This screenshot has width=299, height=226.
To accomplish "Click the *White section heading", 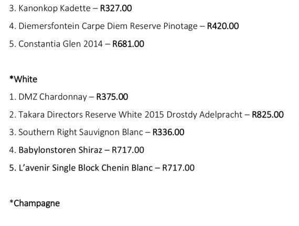I will click(23, 79).
